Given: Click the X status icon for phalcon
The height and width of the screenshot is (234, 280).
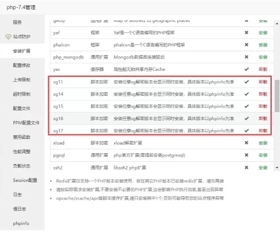Looking at the screenshot, I should pyautogui.click(x=246, y=45).
